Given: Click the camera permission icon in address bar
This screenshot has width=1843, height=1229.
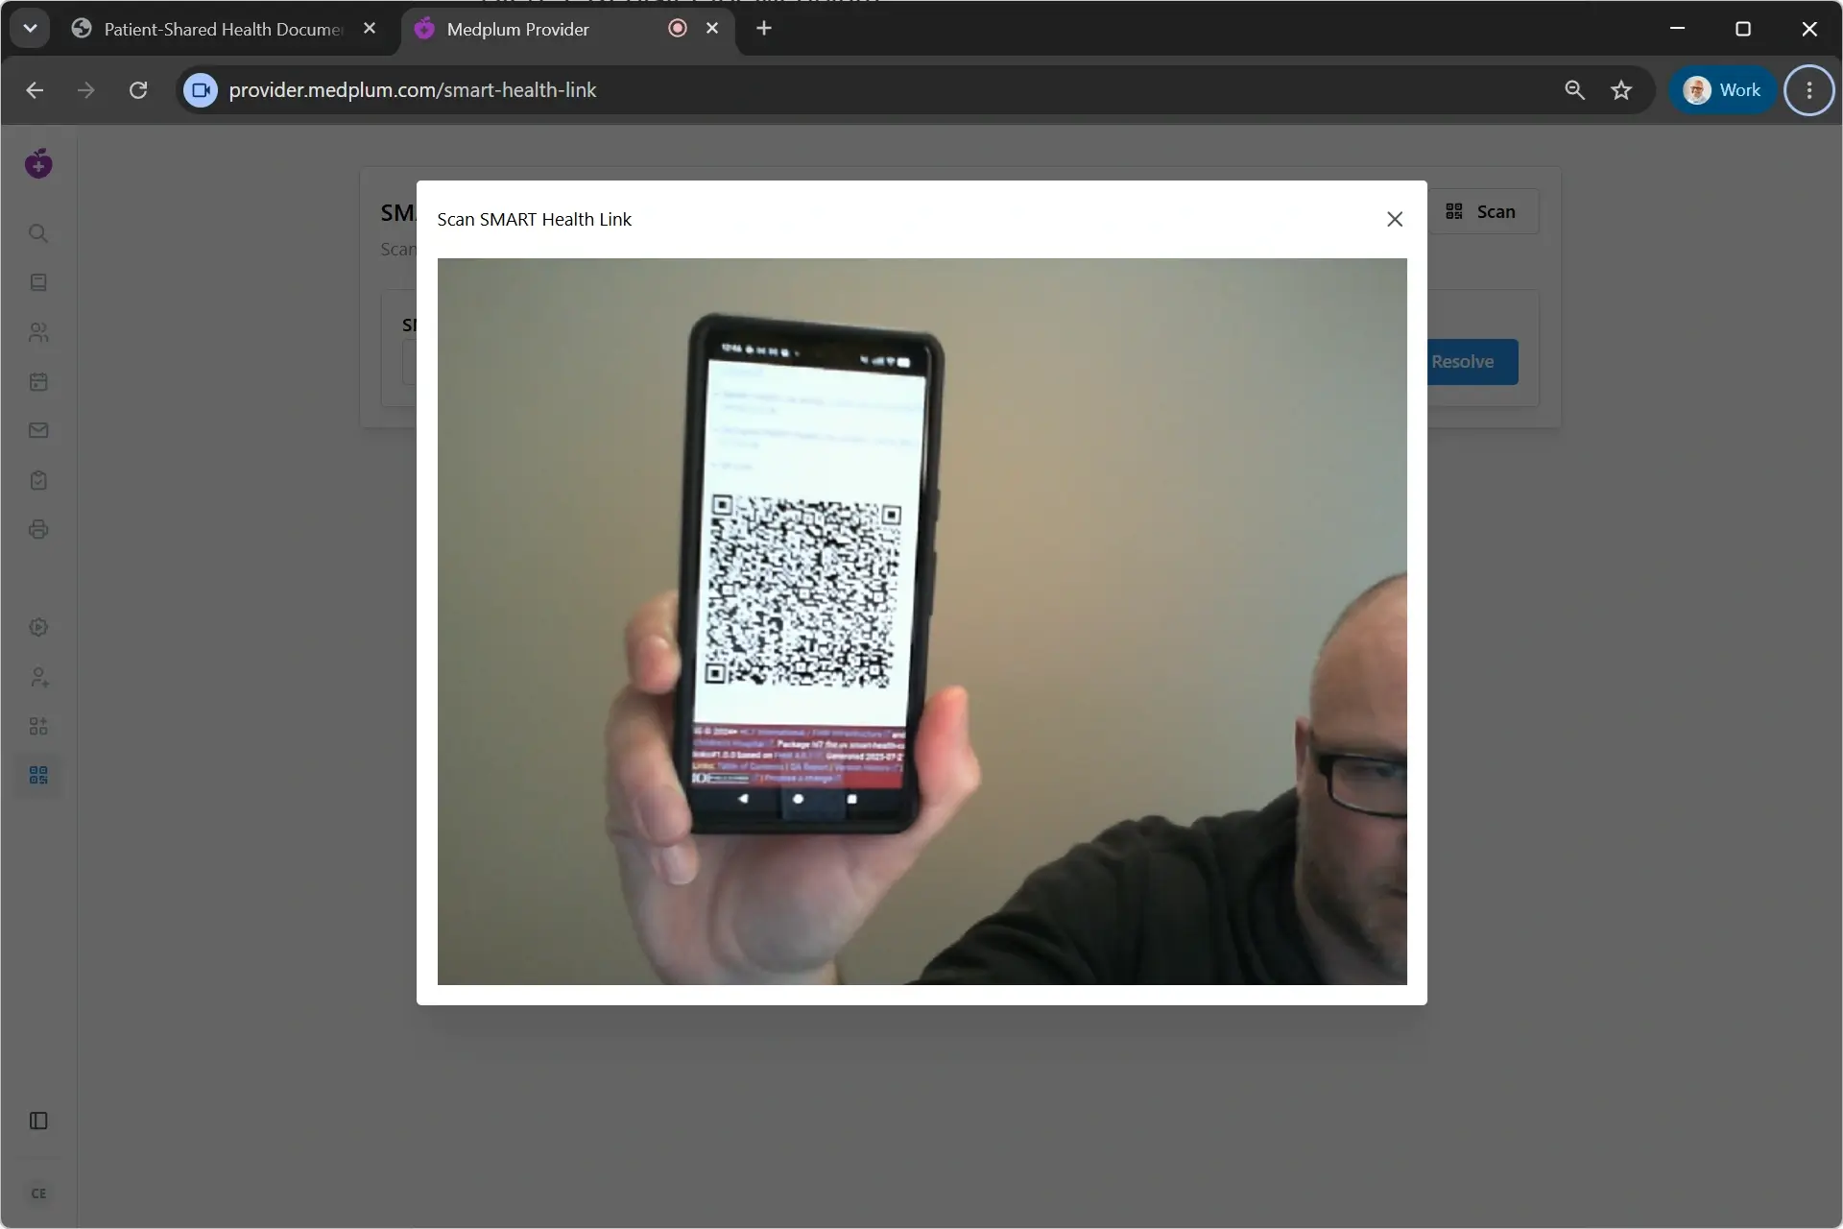Looking at the screenshot, I should click(201, 90).
